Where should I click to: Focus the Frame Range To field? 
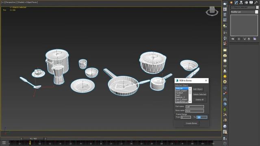(201, 117)
